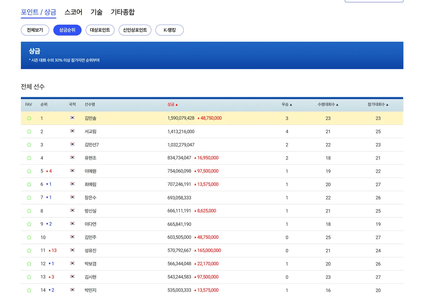The height and width of the screenshot is (294, 424).
Task: Click Korean flag icon for 이다연
Action: 72,224
